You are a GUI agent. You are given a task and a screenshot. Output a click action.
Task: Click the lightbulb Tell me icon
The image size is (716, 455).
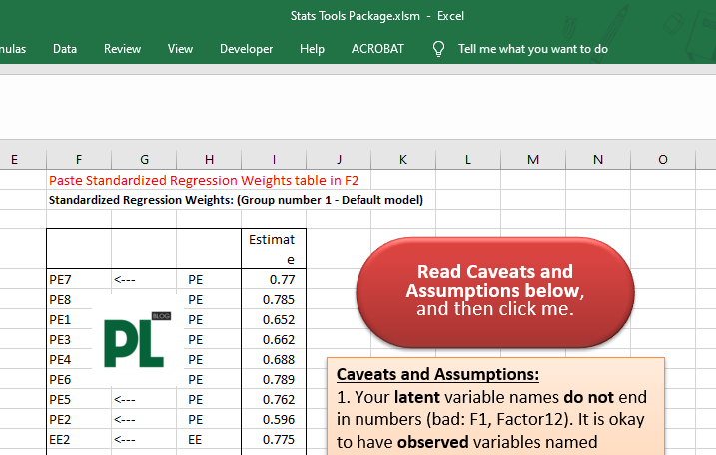pyautogui.click(x=438, y=49)
